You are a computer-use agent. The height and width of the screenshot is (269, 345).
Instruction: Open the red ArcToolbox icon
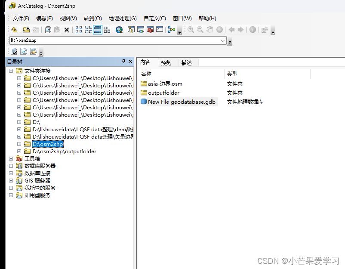point(150,30)
